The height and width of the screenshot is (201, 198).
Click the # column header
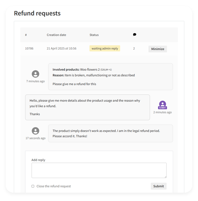[26, 35]
